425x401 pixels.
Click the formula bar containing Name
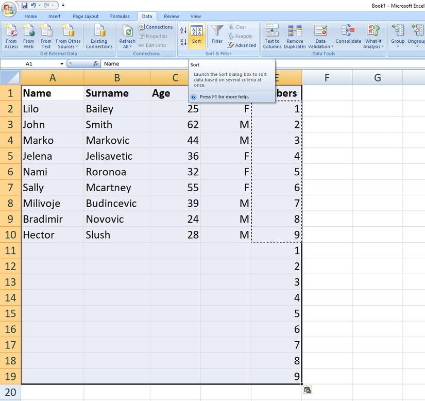point(145,64)
